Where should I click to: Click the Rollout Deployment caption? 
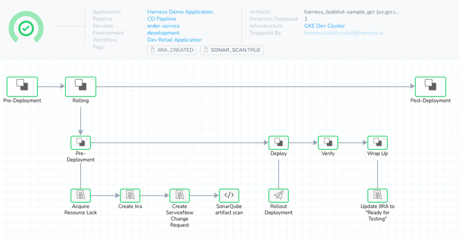point(278,209)
